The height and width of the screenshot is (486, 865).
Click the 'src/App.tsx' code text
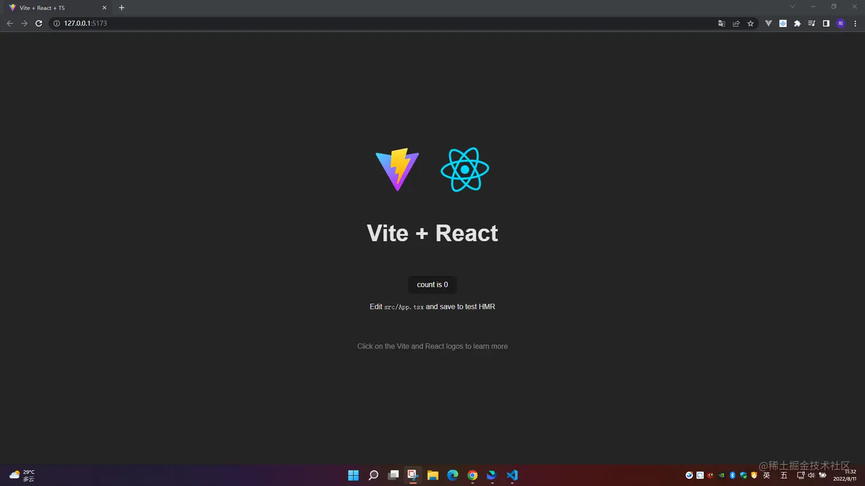pos(404,307)
